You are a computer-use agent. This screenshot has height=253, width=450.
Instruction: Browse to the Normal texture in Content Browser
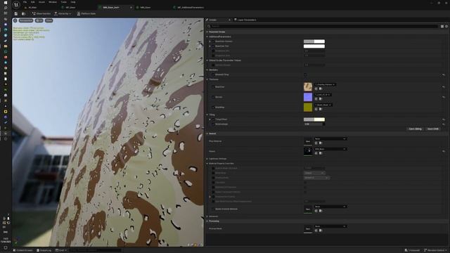[x=321, y=98]
